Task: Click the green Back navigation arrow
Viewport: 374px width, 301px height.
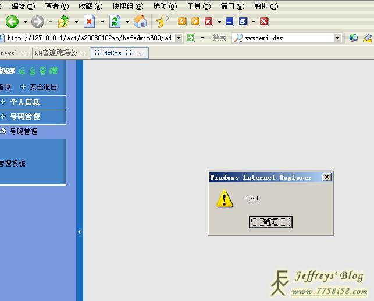Action: click(12, 22)
